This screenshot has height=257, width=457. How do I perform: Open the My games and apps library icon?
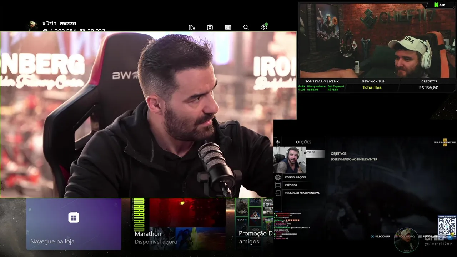(x=192, y=27)
